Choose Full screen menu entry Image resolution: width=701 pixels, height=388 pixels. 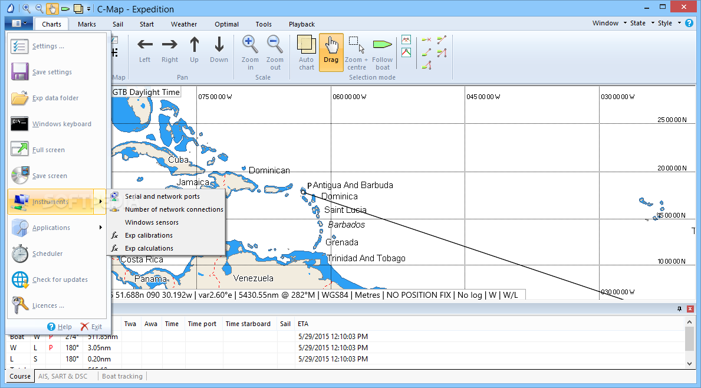click(x=57, y=150)
